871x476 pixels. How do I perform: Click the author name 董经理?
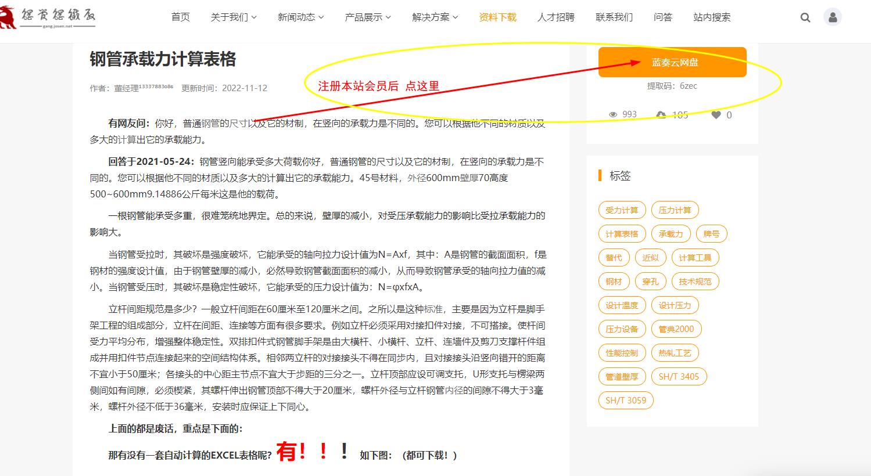pyautogui.click(x=126, y=88)
